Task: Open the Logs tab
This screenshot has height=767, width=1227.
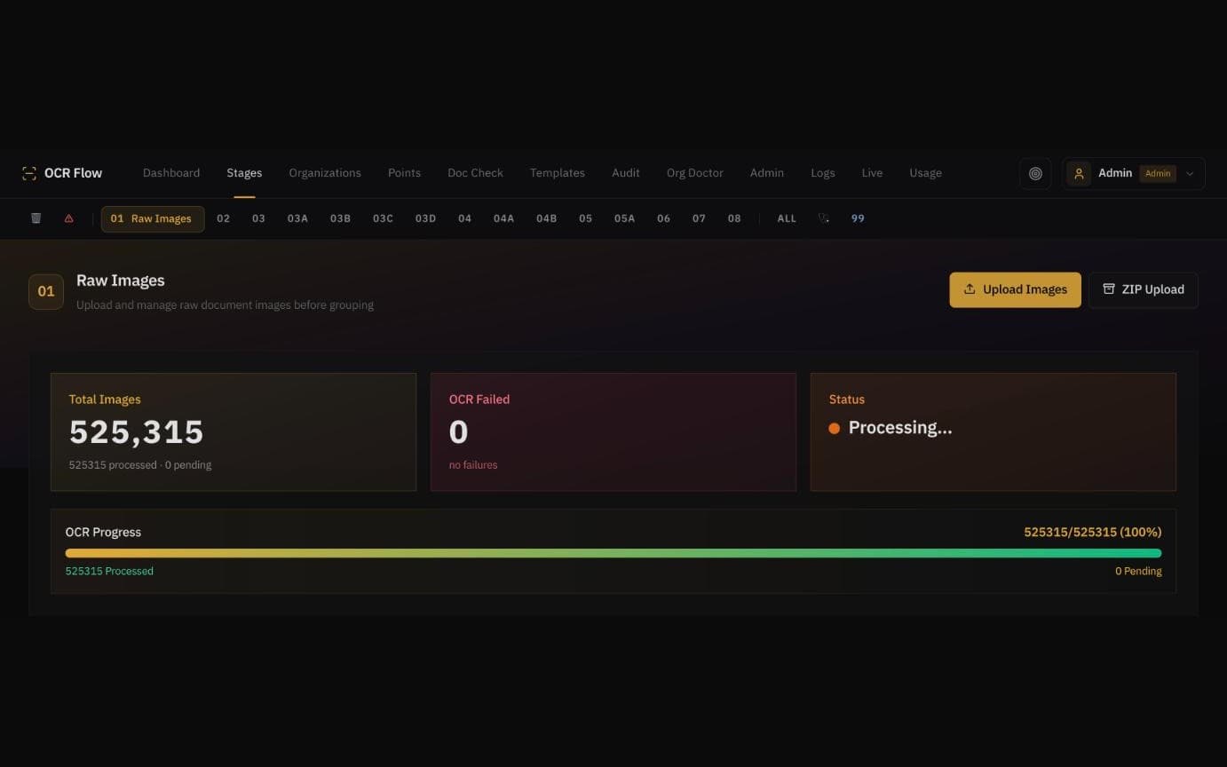Action: tap(823, 173)
